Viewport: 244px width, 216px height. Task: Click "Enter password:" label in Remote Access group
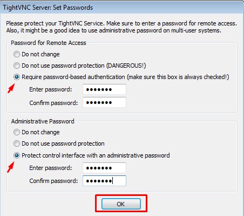click(x=51, y=89)
